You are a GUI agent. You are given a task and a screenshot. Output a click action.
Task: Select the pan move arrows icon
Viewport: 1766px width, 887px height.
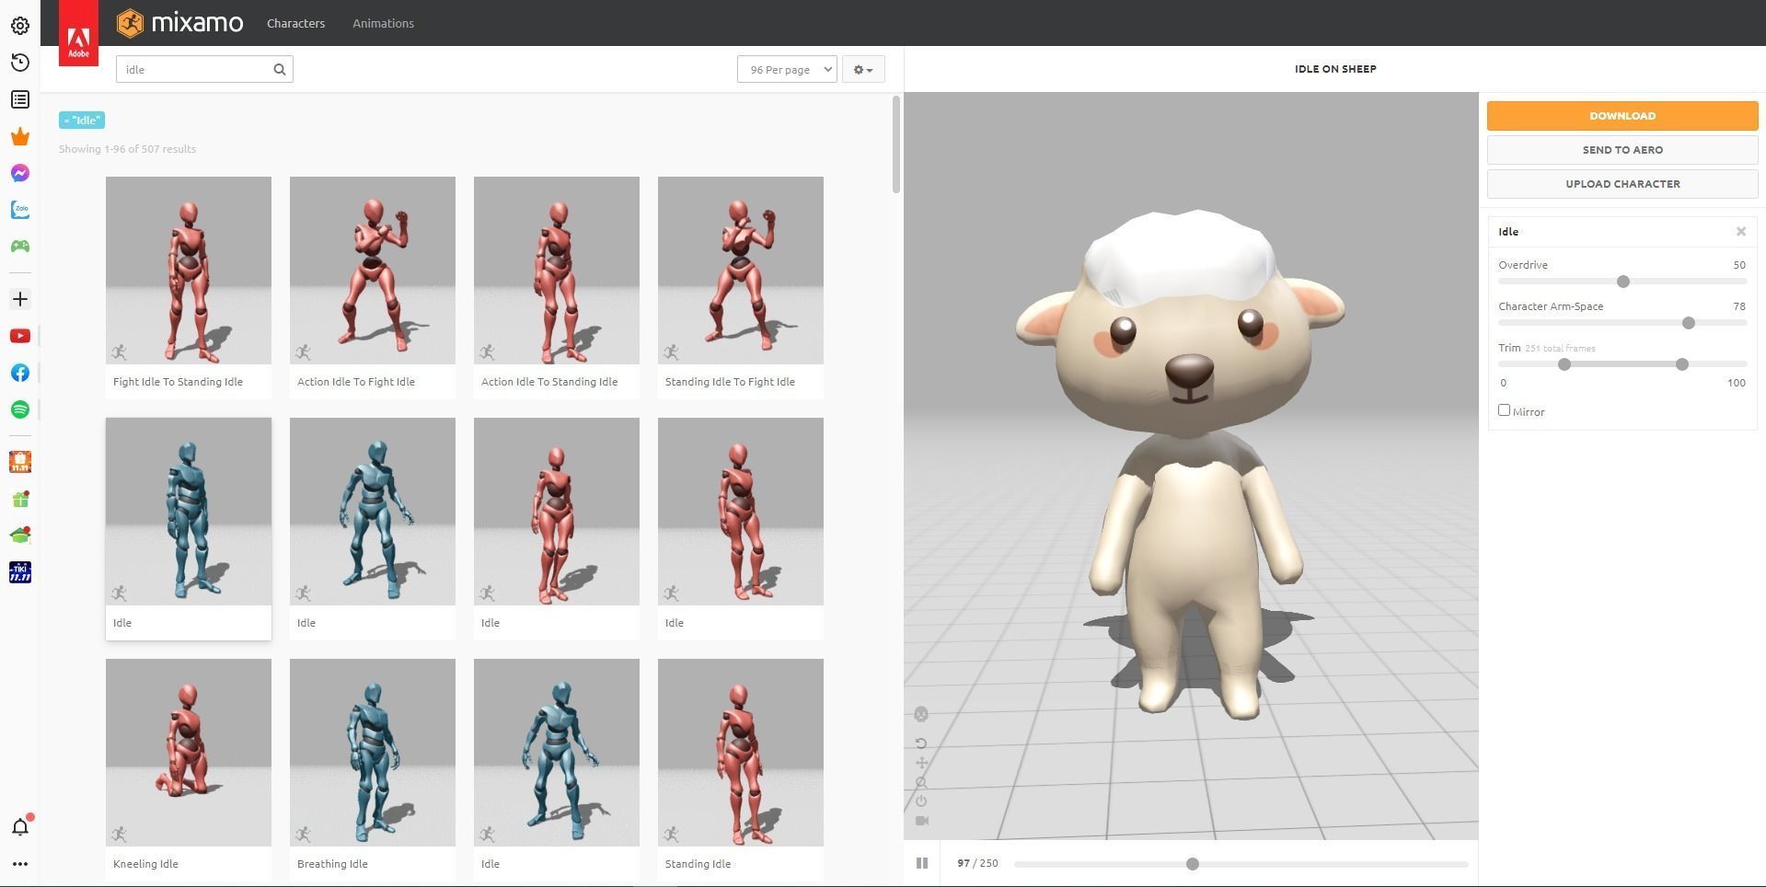[921, 763]
